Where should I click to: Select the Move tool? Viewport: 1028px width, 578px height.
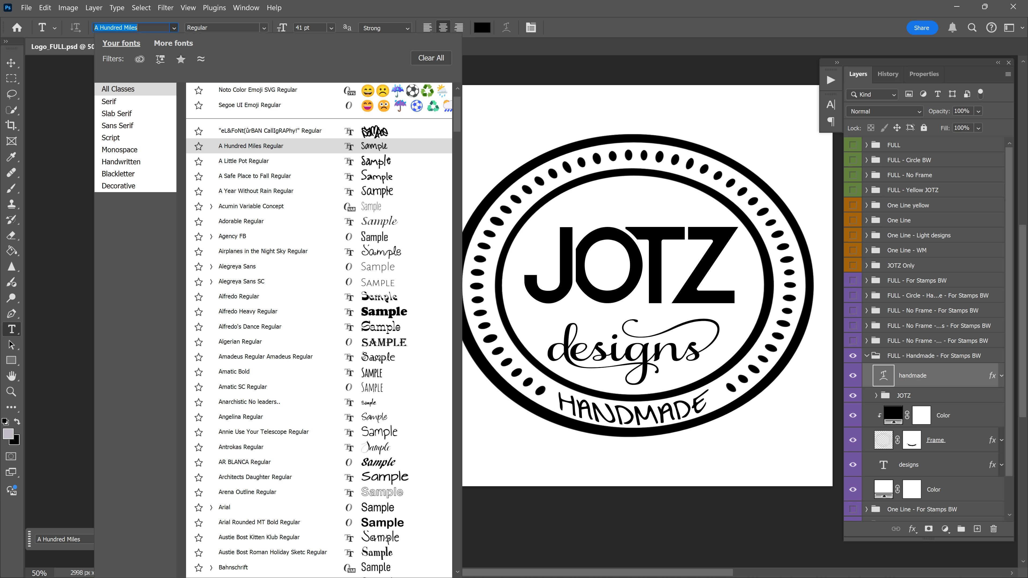click(11, 63)
